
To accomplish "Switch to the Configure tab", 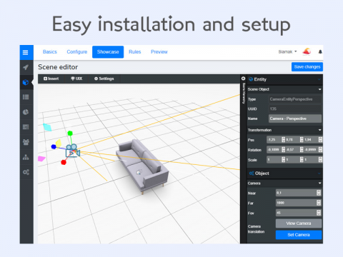I will [77, 52].
